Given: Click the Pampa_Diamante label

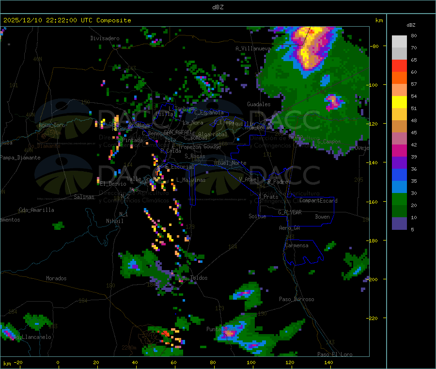Looking at the screenshot, I should [x=20, y=158].
